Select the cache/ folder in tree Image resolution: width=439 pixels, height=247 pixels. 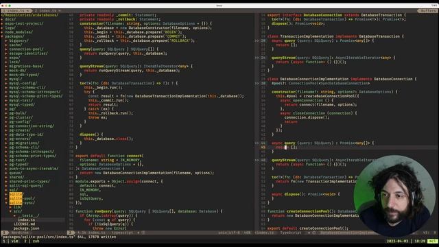coord(16,45)
